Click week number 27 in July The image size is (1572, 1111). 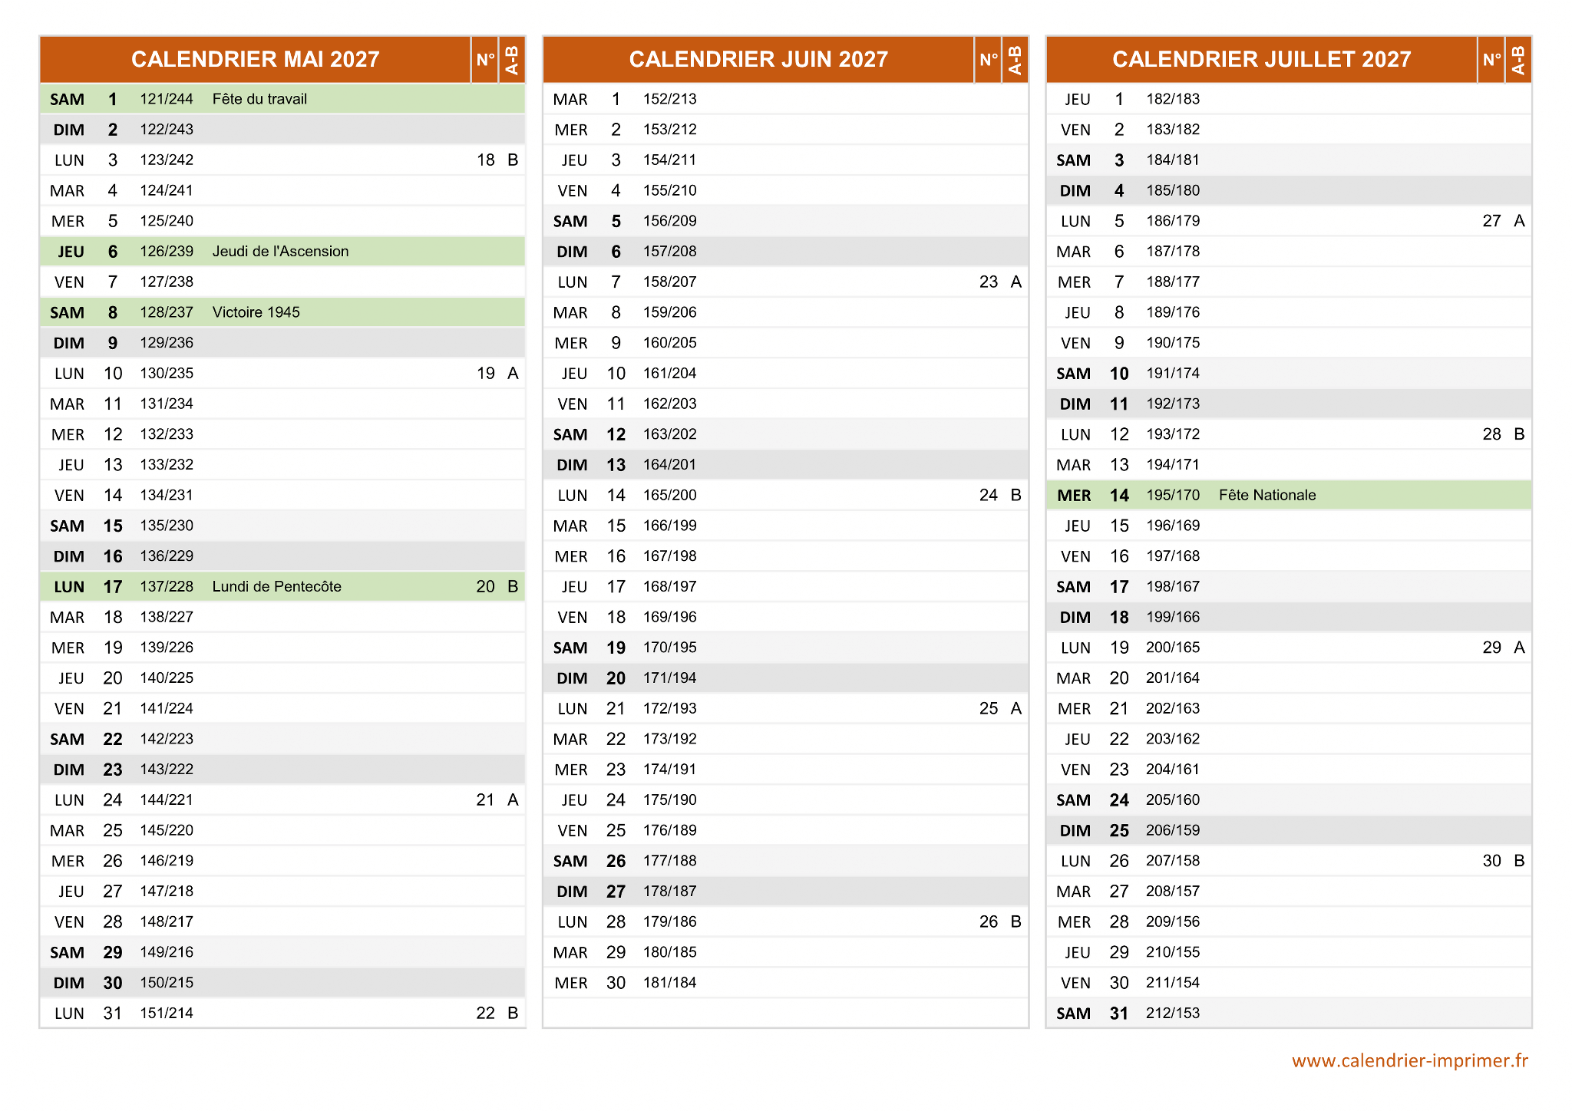1491,221
